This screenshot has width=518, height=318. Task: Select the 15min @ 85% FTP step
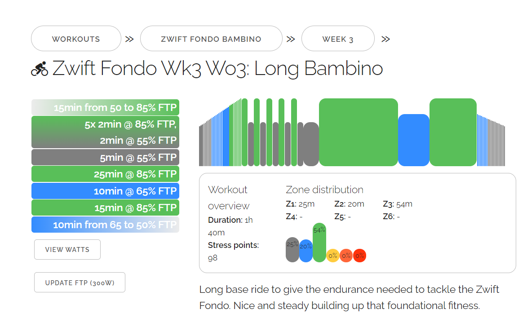tap(105, 208)
